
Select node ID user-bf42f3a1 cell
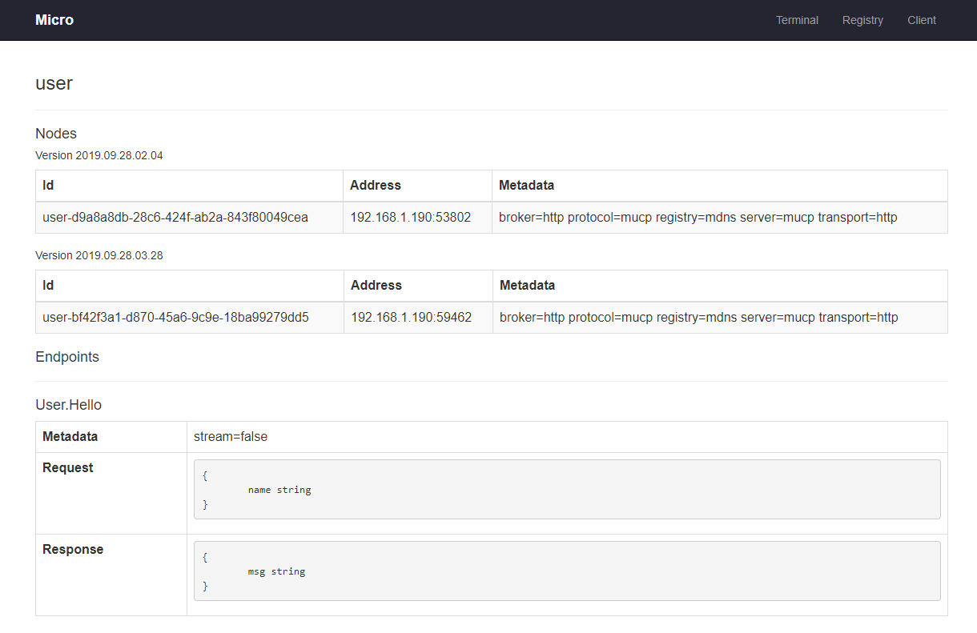175,317
